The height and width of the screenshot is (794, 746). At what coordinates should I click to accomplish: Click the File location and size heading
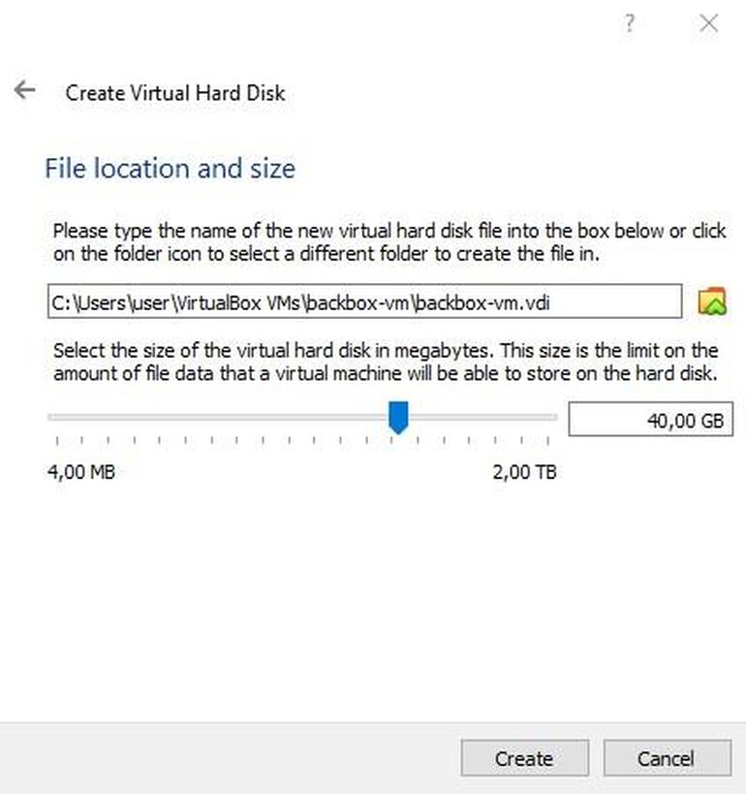(171, 168)
